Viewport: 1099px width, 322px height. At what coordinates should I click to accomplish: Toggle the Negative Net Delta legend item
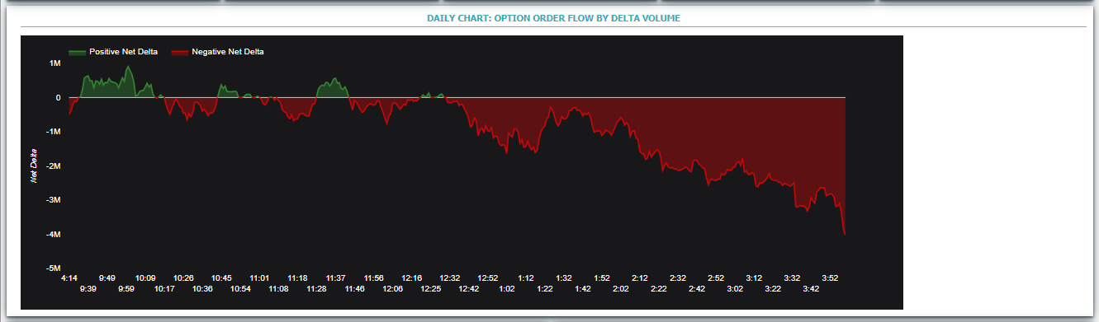click(217, 52)
